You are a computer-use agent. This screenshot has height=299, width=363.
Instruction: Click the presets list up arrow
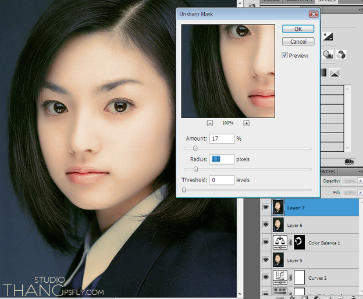pyautogui.click(x=347, y=88)
